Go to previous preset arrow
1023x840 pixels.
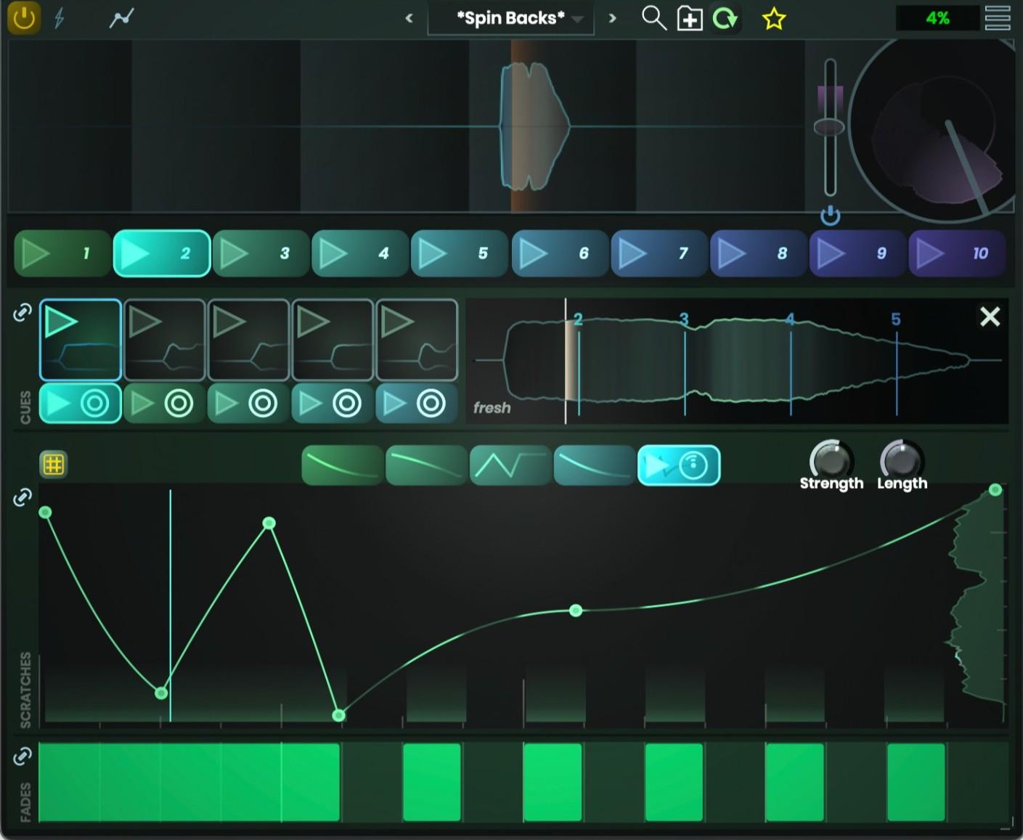[x=409, y=18]
